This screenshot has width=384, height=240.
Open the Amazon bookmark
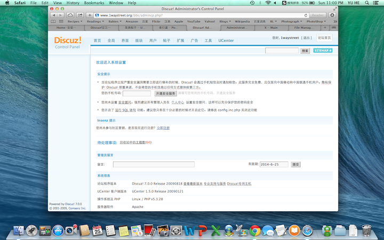132,21
